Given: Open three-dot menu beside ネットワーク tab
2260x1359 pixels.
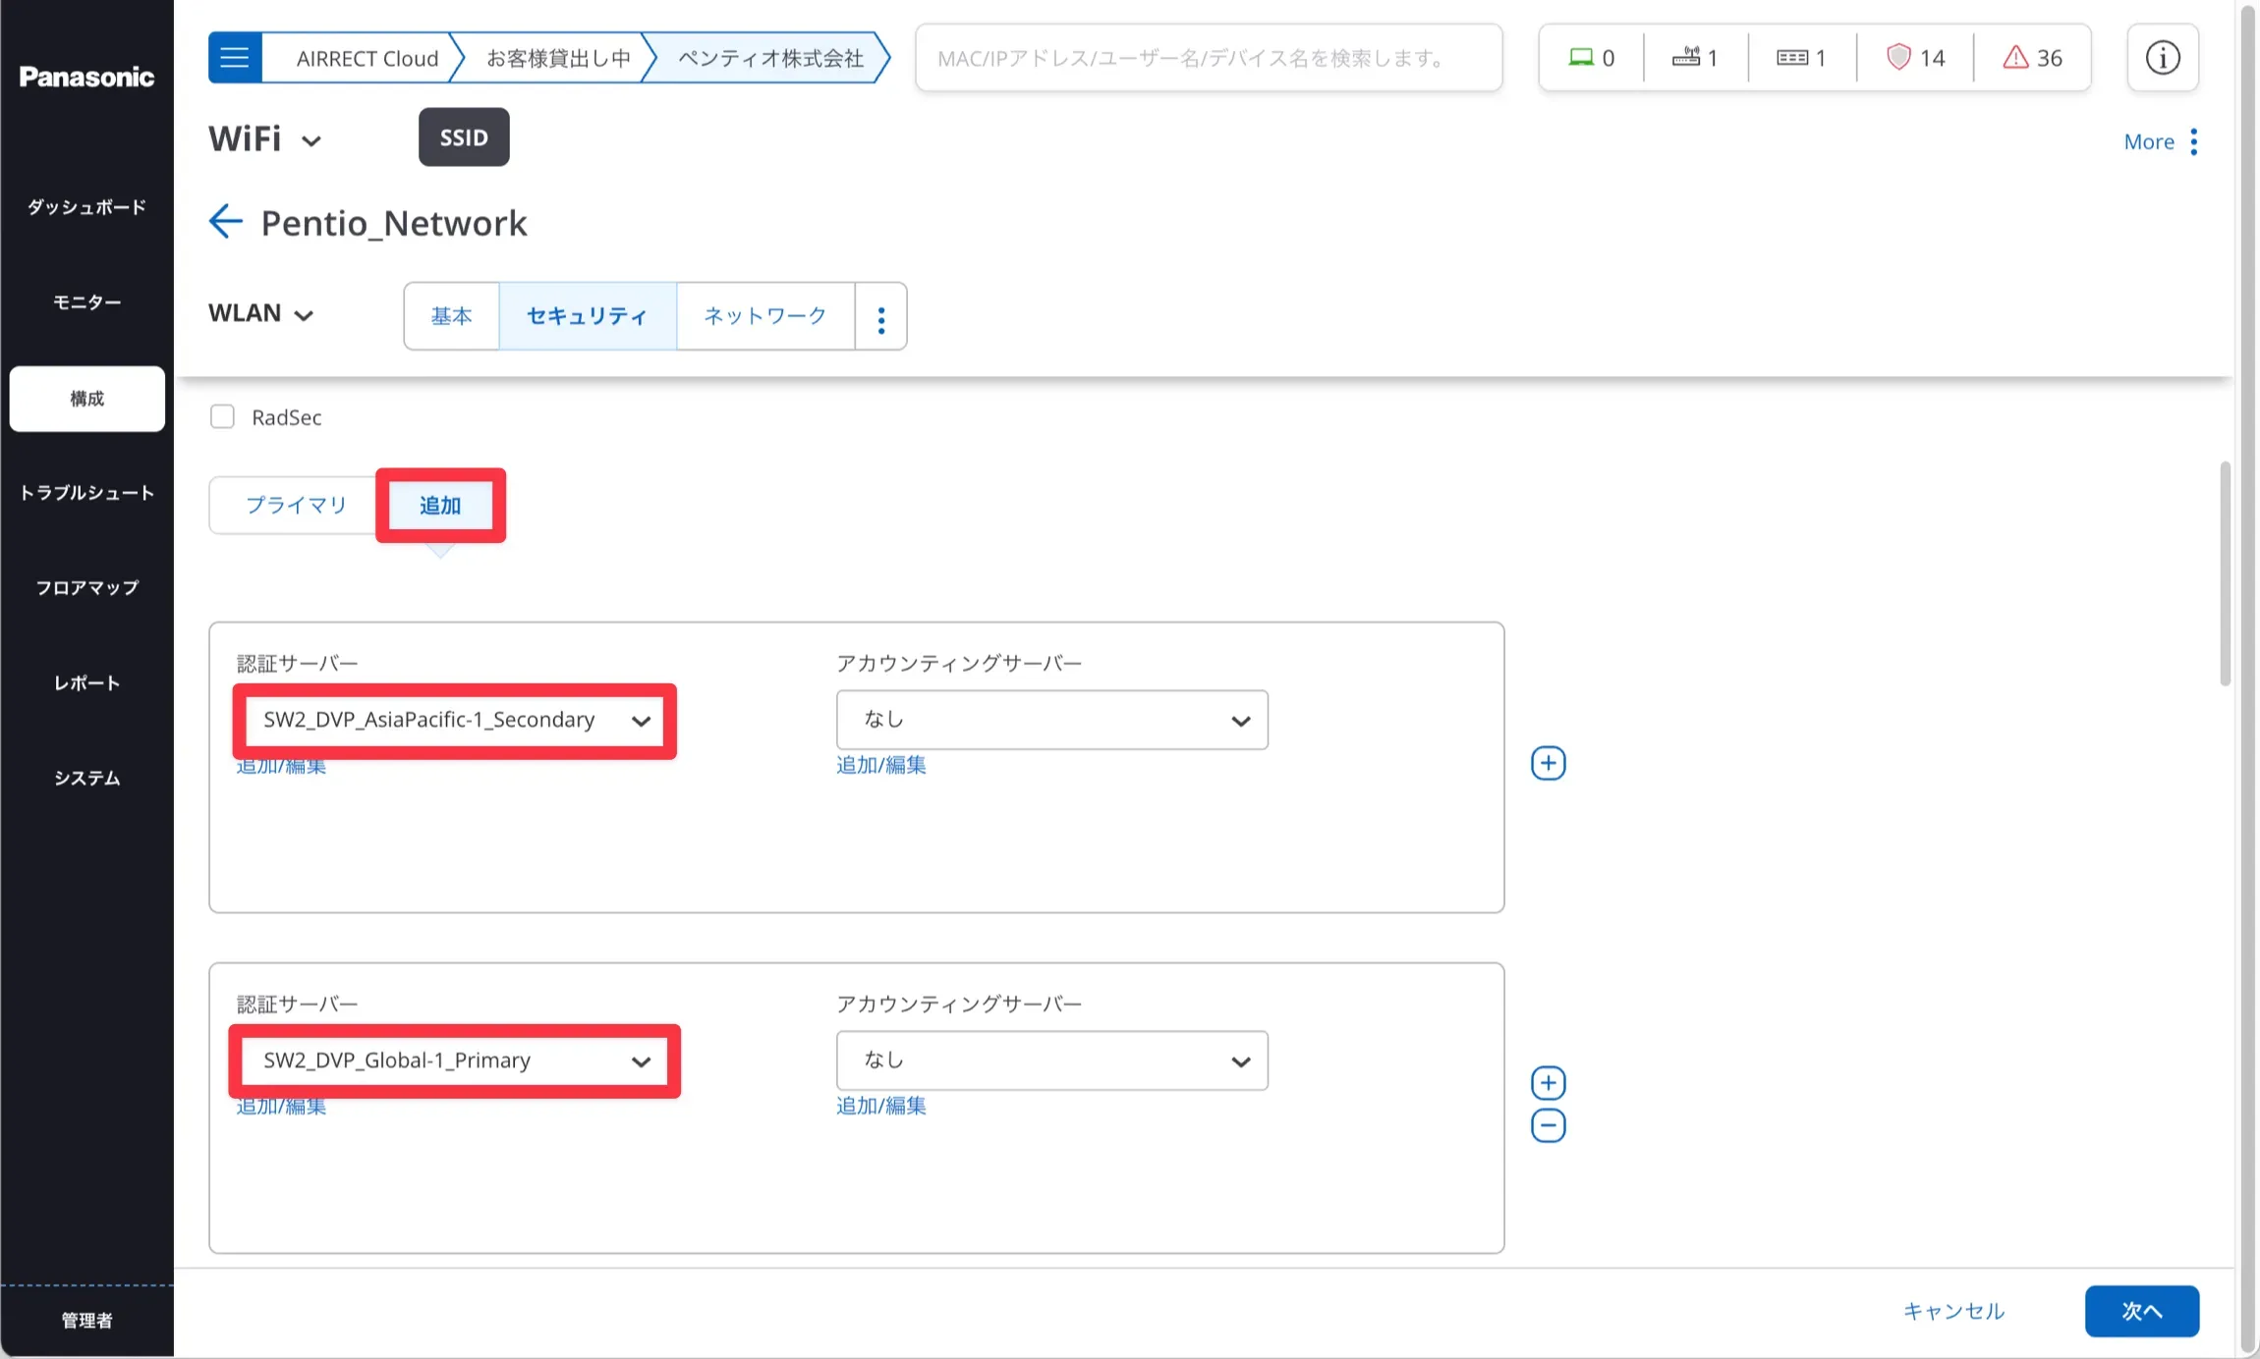Looking at the screenshot, I should coord(880,317).
